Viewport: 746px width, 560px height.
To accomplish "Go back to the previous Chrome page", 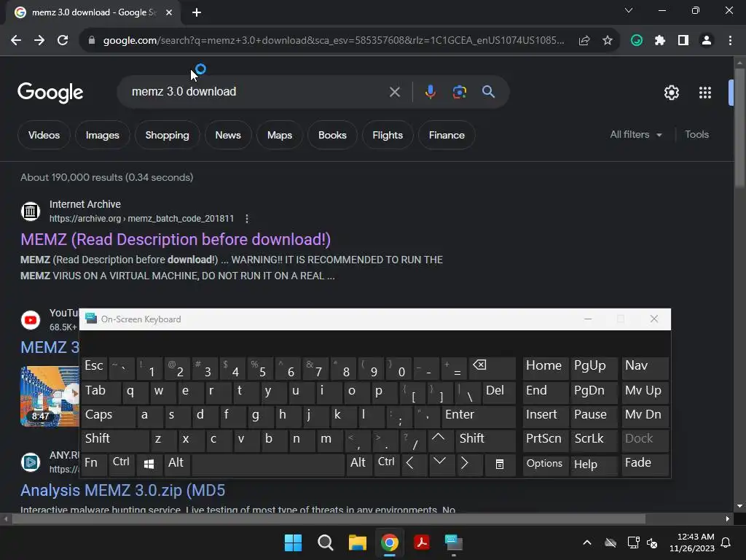I will tap(16, 41).
